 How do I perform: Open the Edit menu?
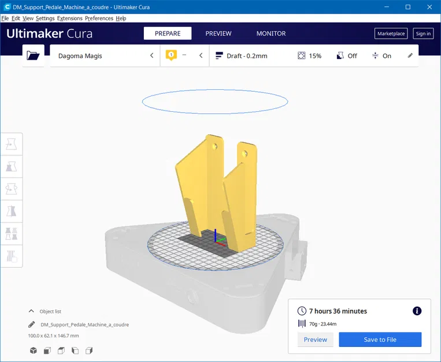(16, 19)
